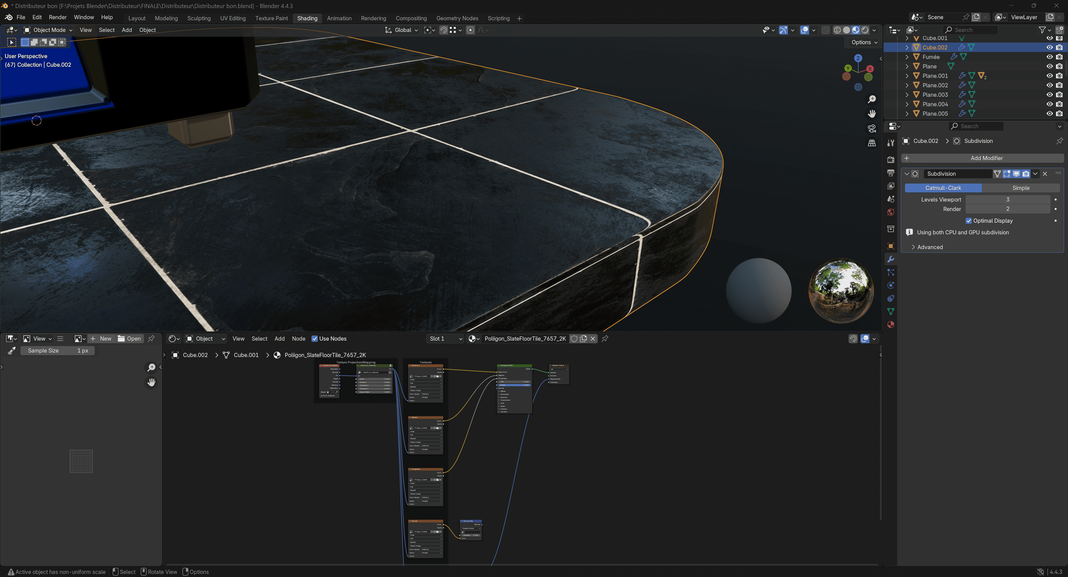The width and height of the screenshot is (1068, 577).
Task: Click the viewport zoom gizmo icon
Action: click(x=872, y=99)
